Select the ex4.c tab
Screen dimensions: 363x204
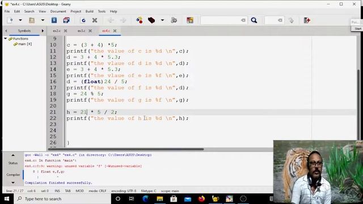pyautogui.click(x=106, y=31)
